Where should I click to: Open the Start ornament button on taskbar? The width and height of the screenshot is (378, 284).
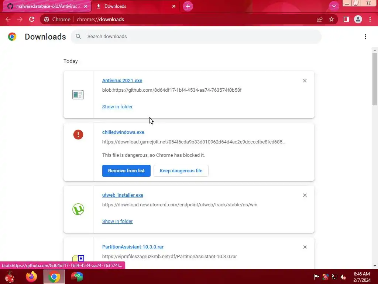click(9, 277)
